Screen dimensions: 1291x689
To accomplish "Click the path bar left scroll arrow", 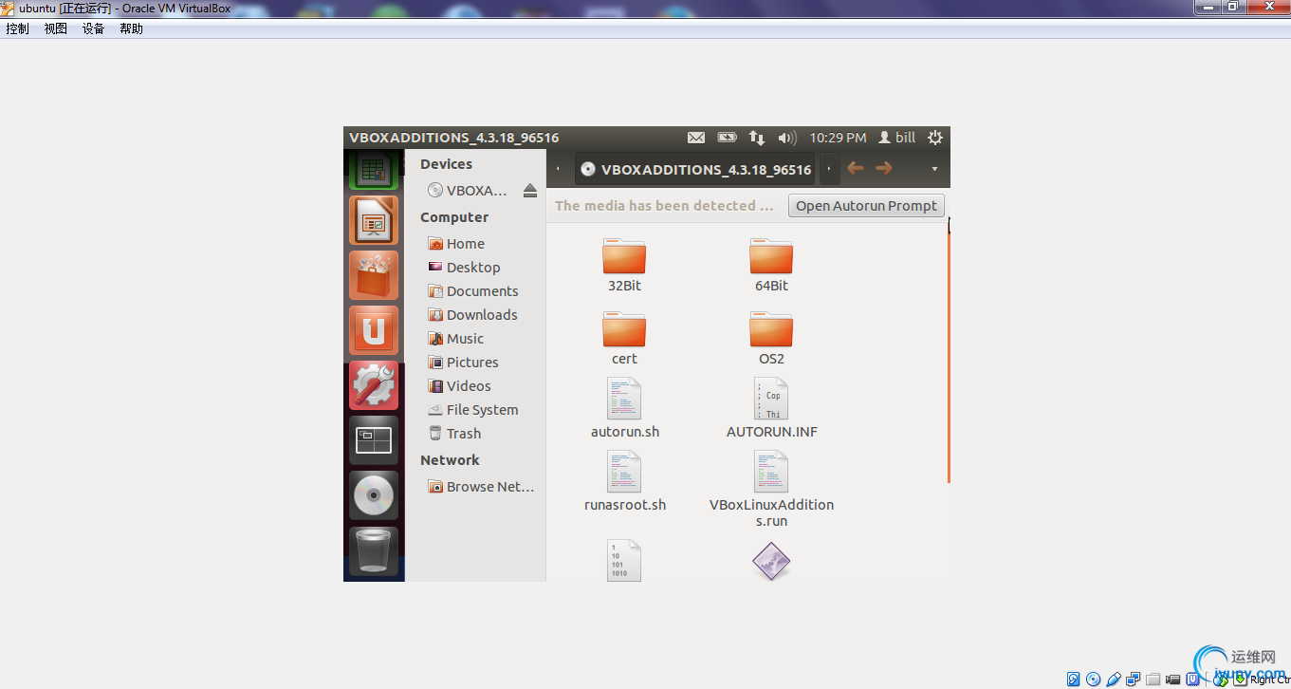I will pos(558,169).
